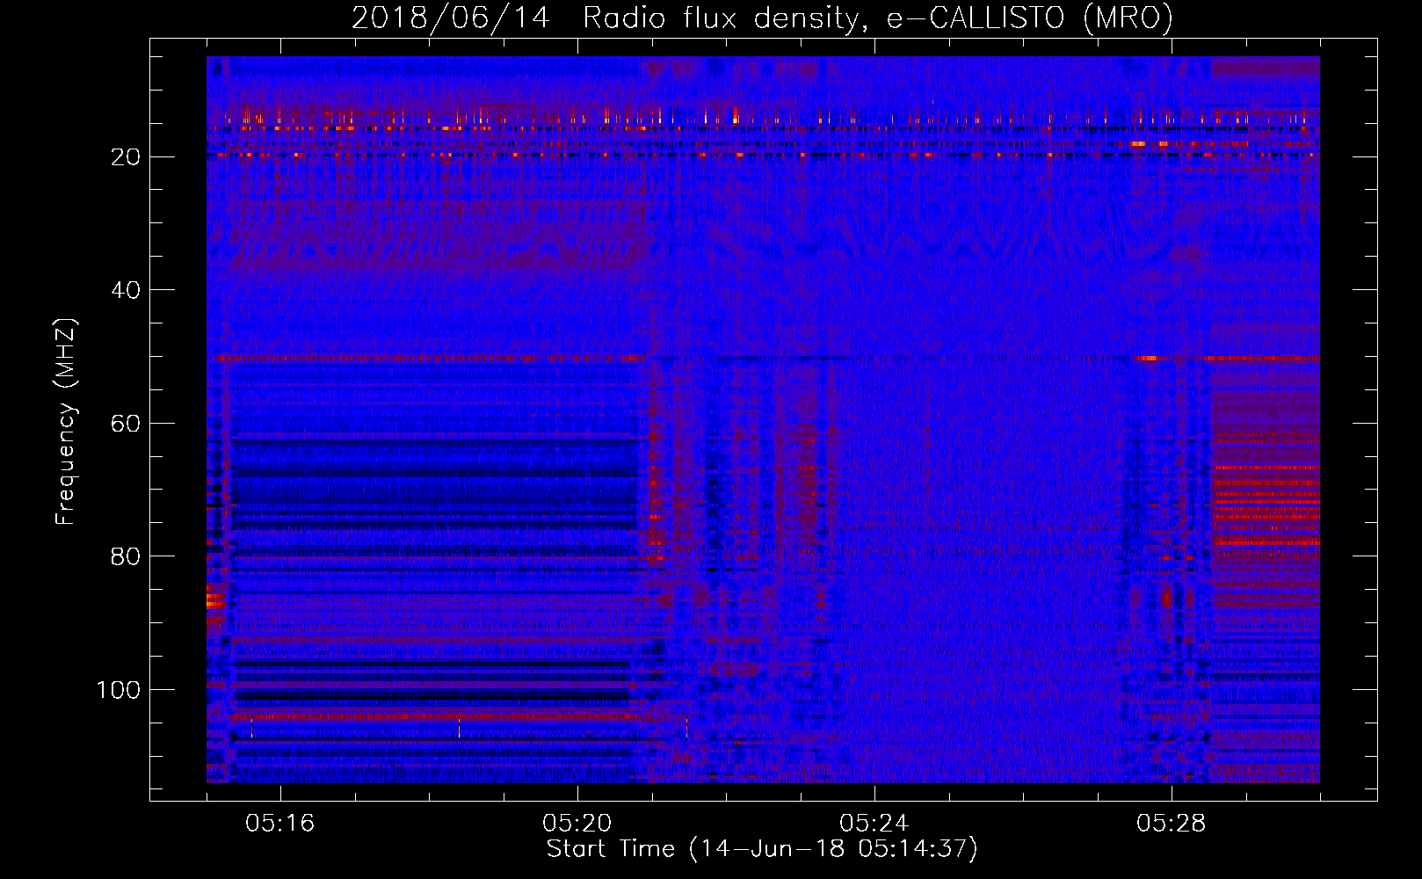1422x879 pixels.
Task: Click the 80 frequency tick label
Action: pos(127,556)
